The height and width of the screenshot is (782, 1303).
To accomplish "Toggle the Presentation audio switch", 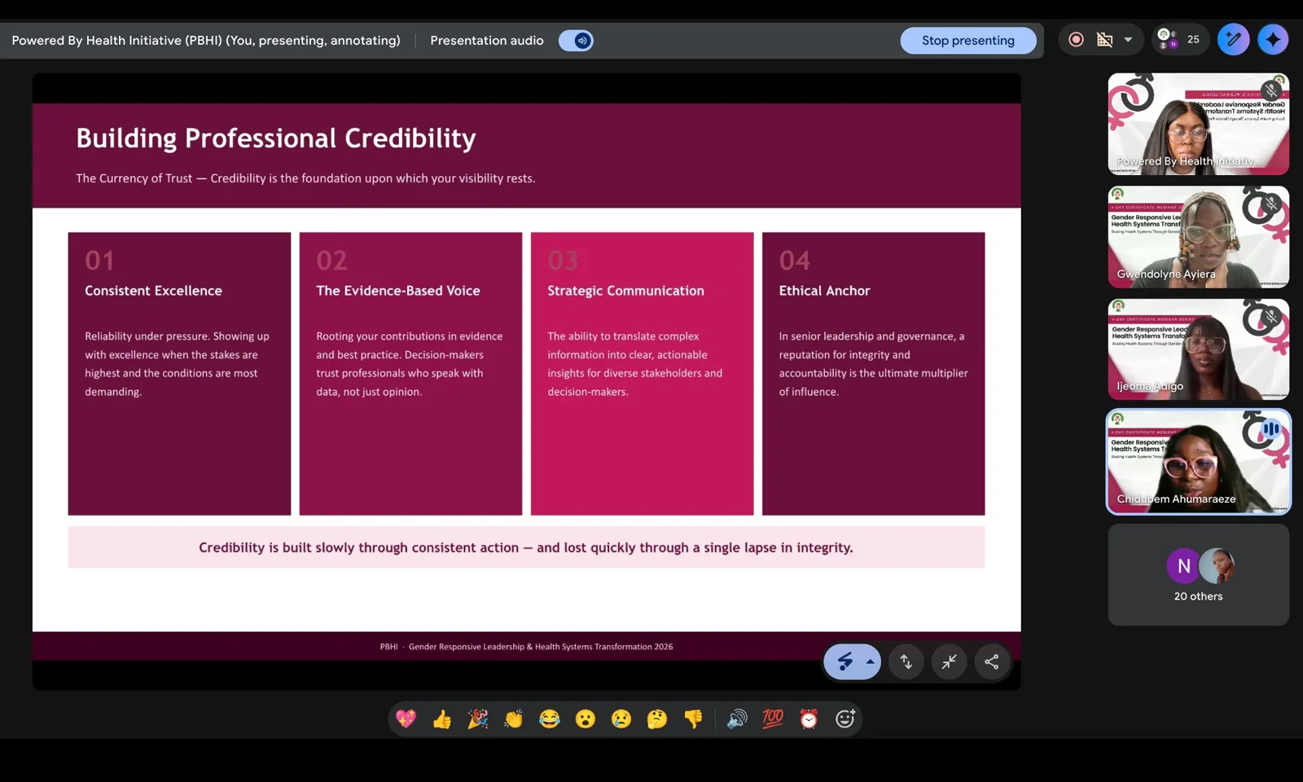I will [x=576, y=40].
